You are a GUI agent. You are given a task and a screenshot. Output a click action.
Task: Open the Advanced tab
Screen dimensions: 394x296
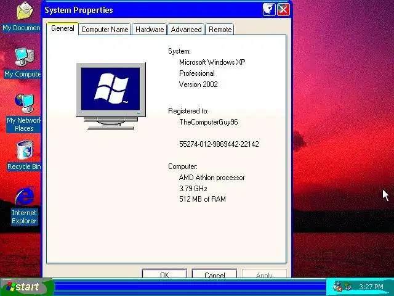tap(186, 30)
